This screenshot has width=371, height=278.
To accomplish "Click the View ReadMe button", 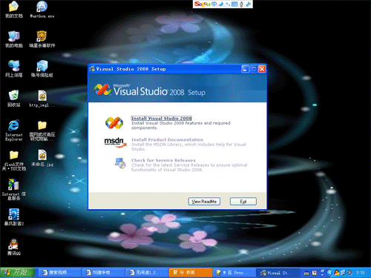I will 204,202.
